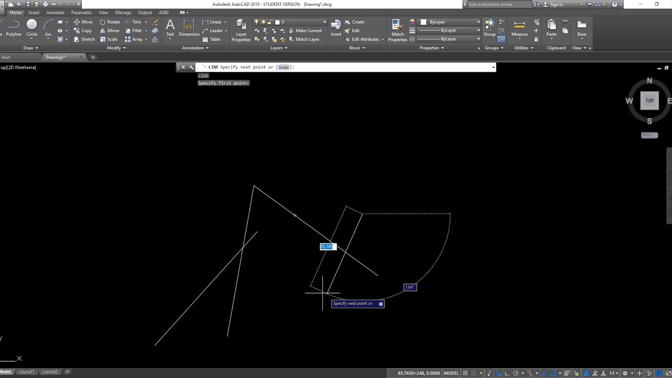Viewport: 672px width, 378px height.
Task: Open the Parametric ribbon tab
Action: tap(81, 13)
